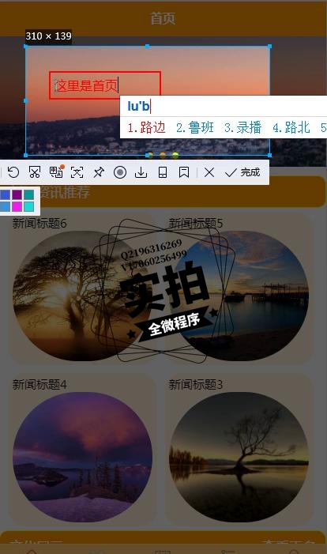
Task: Select the teal color swatch
Action: [29, 194]
